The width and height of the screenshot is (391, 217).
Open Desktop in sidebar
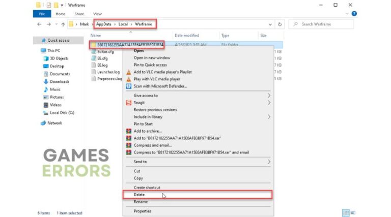[x=57, y=66]
